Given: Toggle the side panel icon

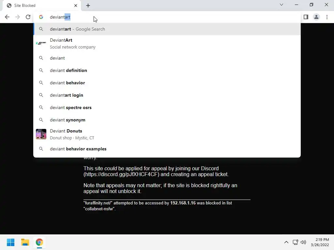Looking at the screenshot, I should [306, 17].
